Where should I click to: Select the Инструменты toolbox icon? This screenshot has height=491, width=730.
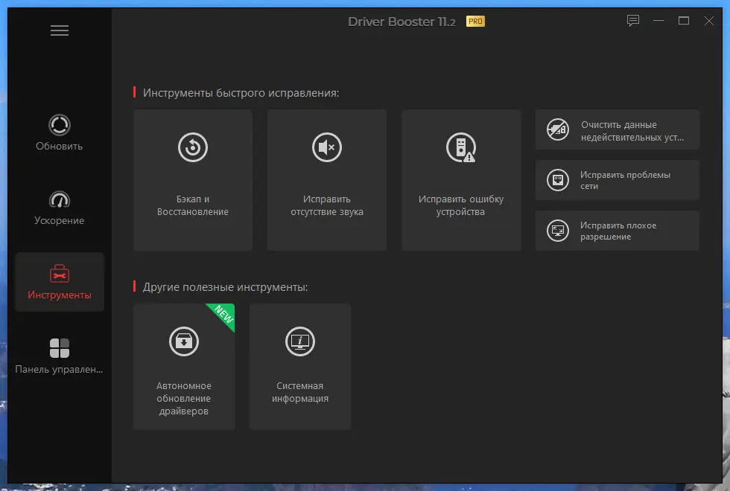point(59,274)
